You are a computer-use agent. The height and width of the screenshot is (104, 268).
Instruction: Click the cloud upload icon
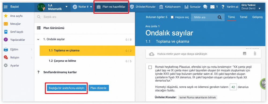[152, 54]
